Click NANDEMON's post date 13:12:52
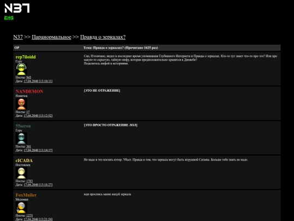Viewport: 294px width, 221px height. tap(38, 116)
